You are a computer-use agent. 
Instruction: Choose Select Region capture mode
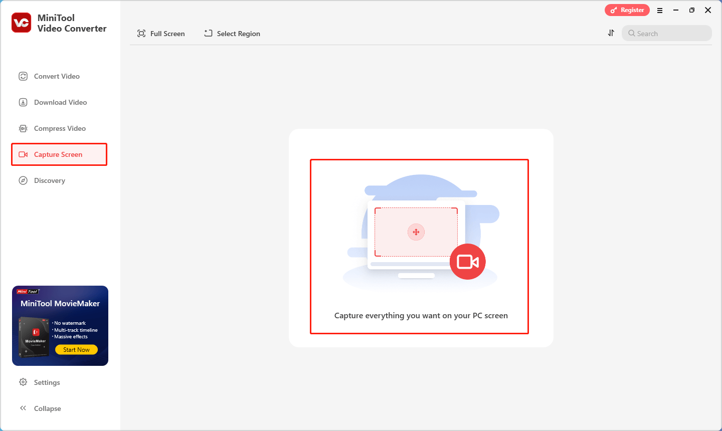pos(232,34)
